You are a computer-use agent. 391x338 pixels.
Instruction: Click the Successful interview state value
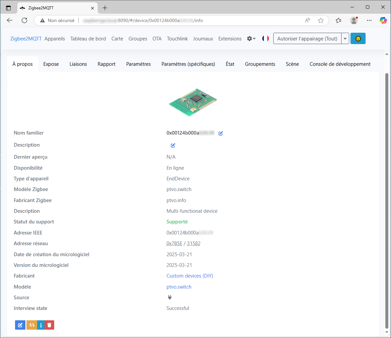[178, 308]
